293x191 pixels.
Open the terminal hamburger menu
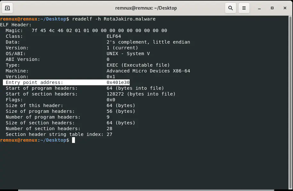click(x=244, y=8)
